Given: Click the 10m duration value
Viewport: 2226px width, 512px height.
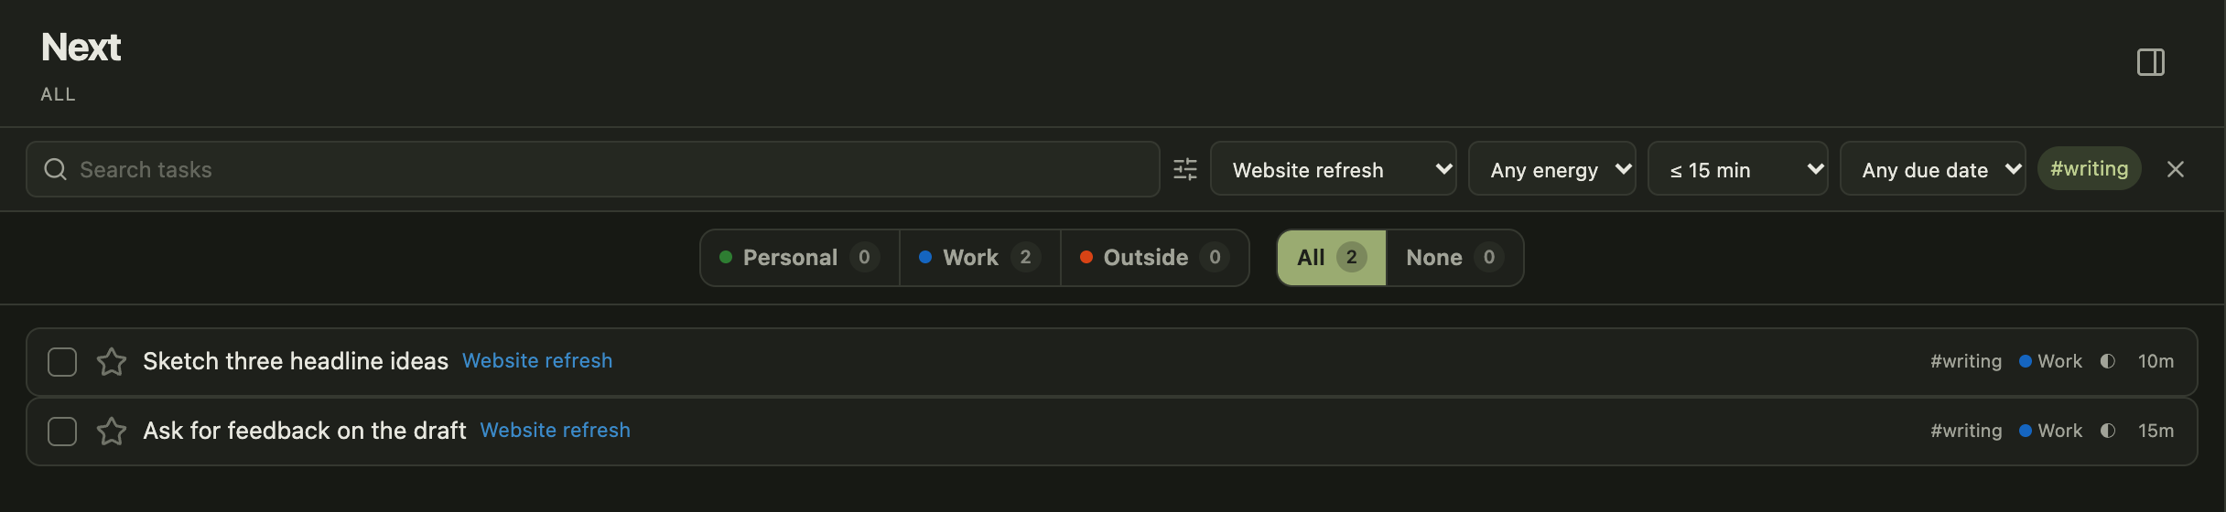Looking at the screenshot, I should click(x=2156, y=361).
